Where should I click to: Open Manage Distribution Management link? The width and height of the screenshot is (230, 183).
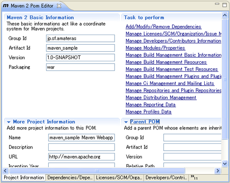[x=161, y=97]
